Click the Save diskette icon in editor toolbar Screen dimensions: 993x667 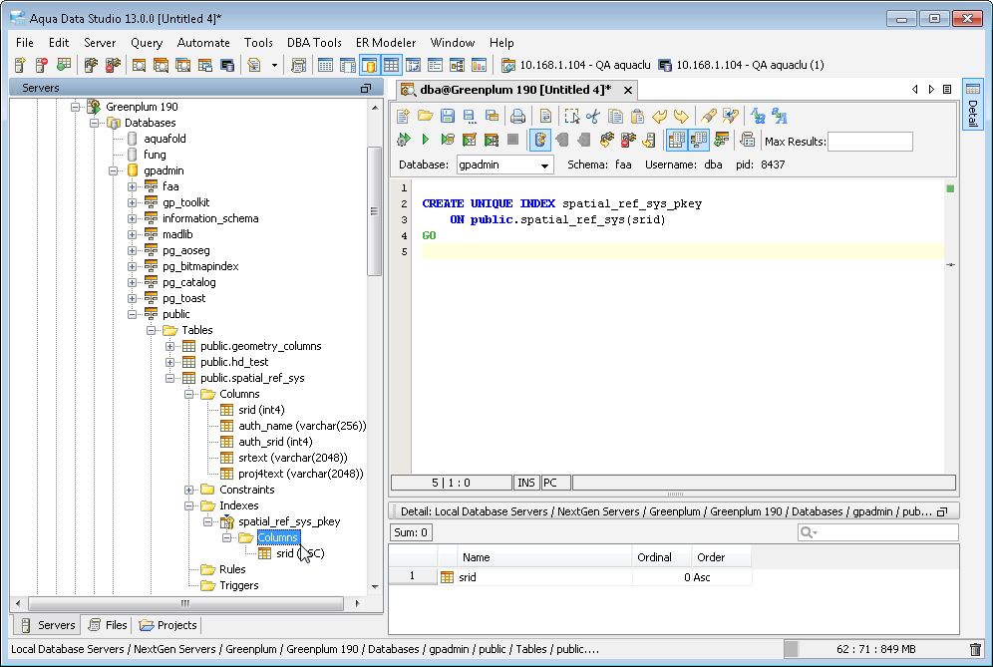(x=448, y=116)
